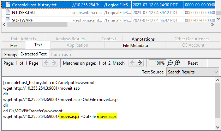This screenshot has width=221, height=131.
Task: Click the 0000-00-00 cell in ConsoleHost_history.txt row
Action: tap(200, 5)
